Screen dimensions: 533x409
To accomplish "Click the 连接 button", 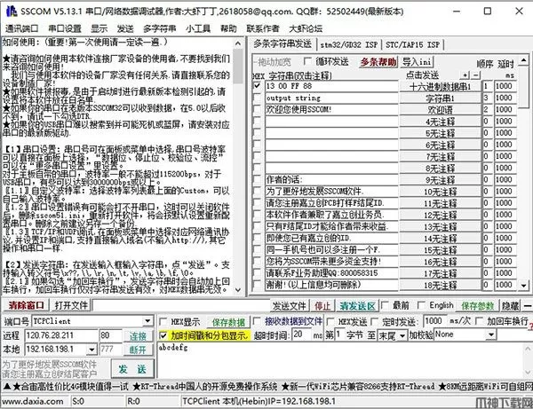I will pyautogui.click(x=138, y=336).
